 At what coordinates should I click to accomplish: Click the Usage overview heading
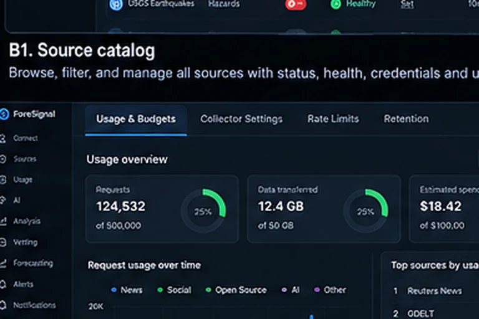click(x=127, y=159)
